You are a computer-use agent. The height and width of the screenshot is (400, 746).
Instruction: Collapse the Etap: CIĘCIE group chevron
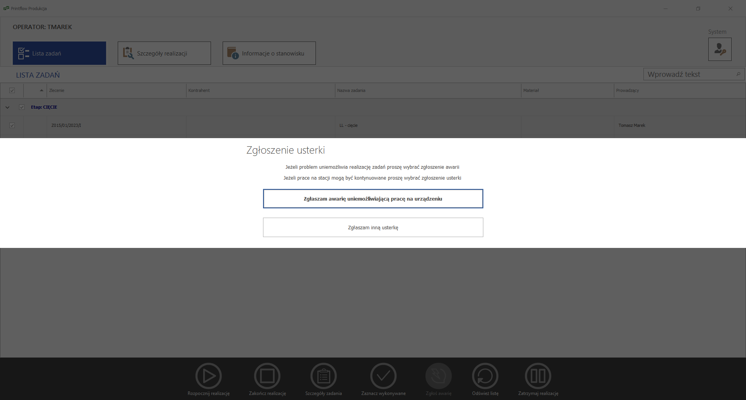click(7, 107)
